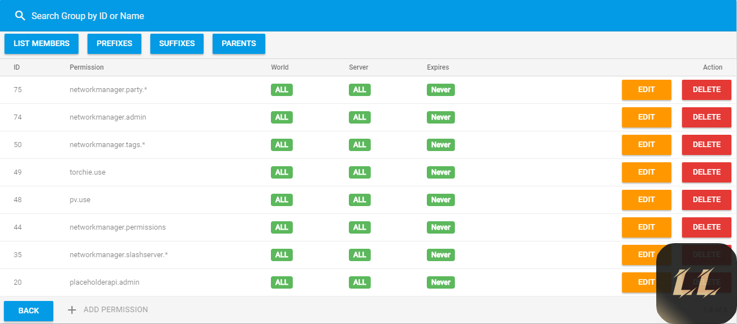Screen dimensions: 737x324
Task: Sort by the Permission column header
Action: pos(86,67)
